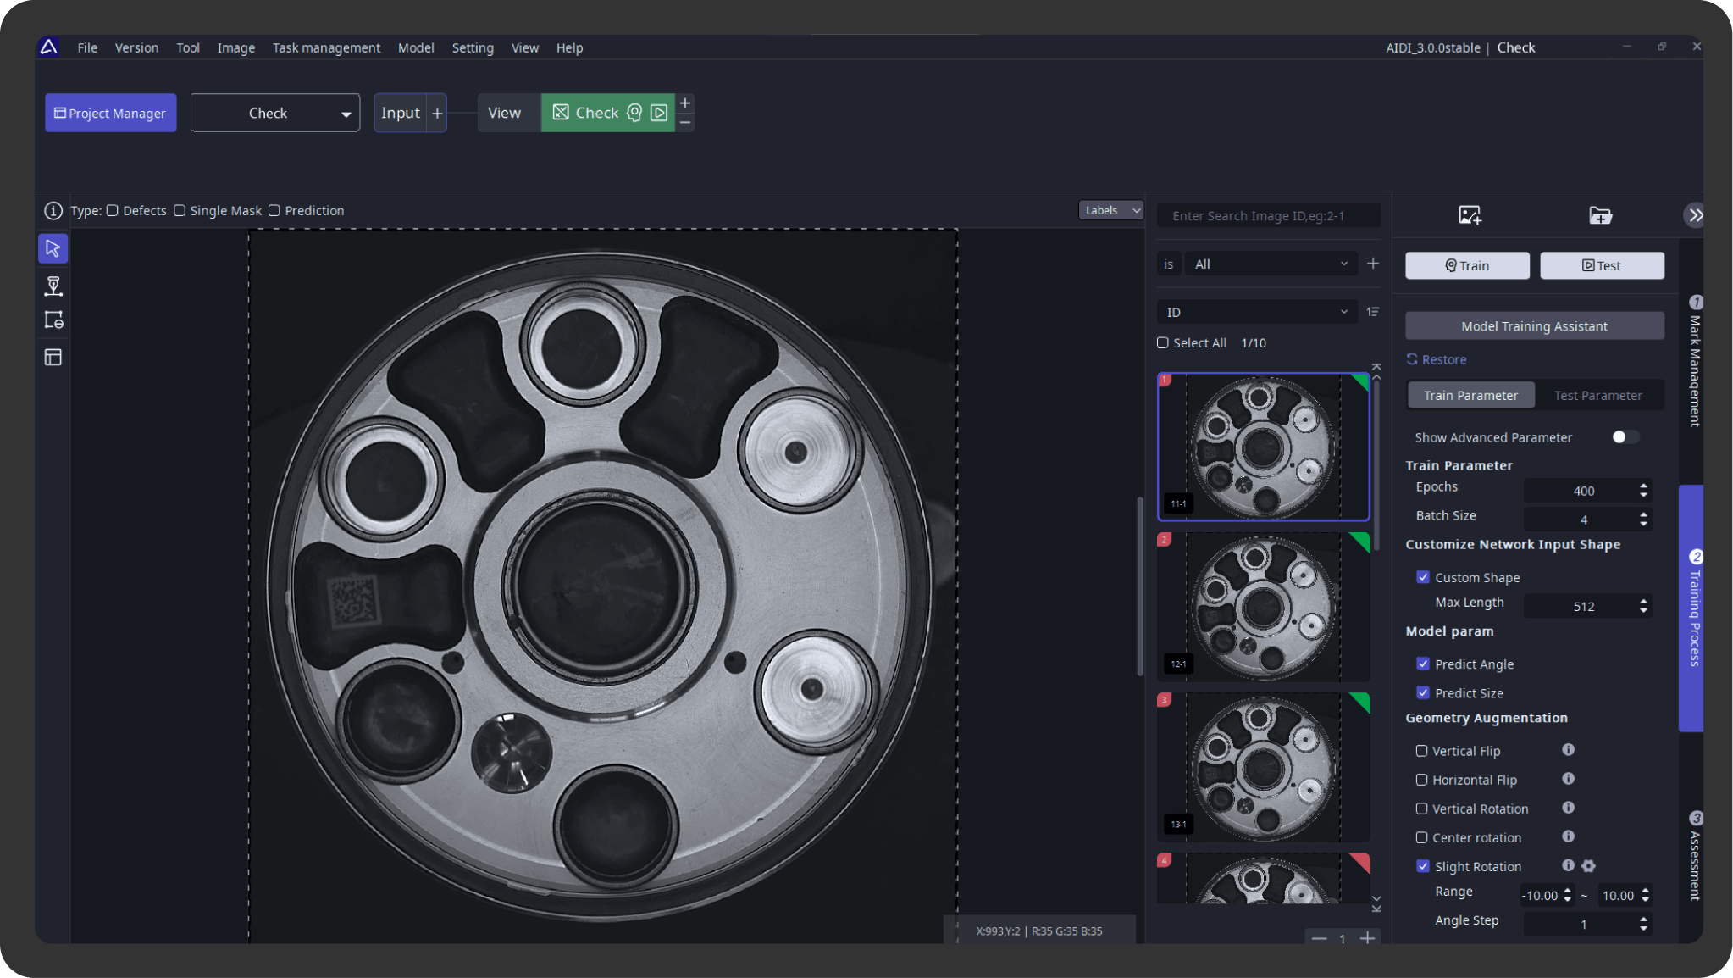The width and height of the screenshot is (1733, 978).
Task: Click the add folder icon
Action: pyautogui.click(x=1600, y=215)
